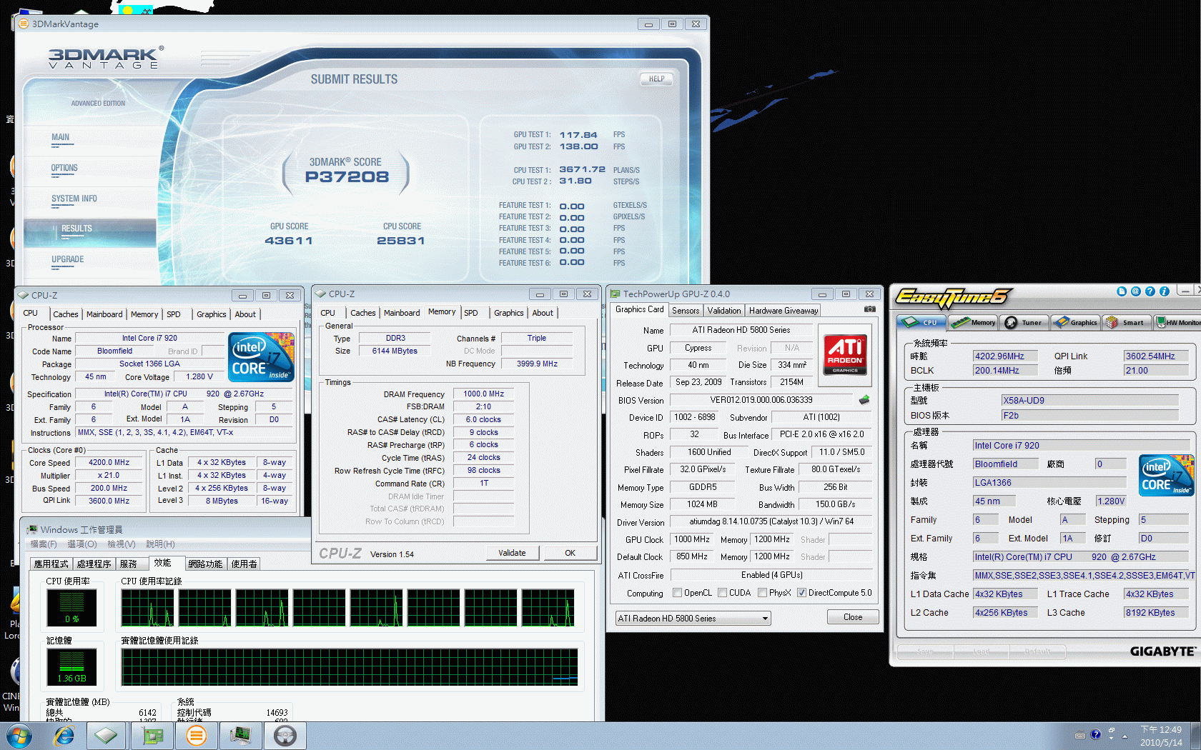
Task: Click the Show desktop button on the taskbar
Action: pyautogui.click(x=1195, y=736)
